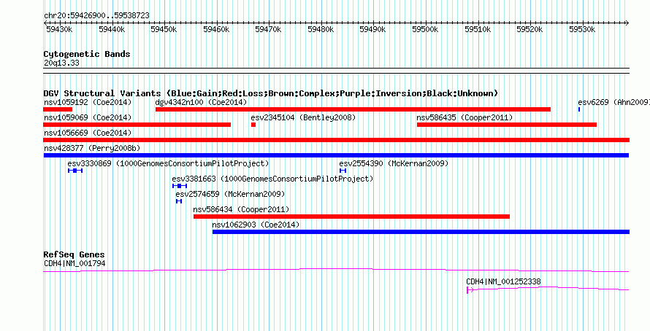
Task: Click the esv2554390 blue glyph
Action: pyautogui.click(x=343, y=171)
